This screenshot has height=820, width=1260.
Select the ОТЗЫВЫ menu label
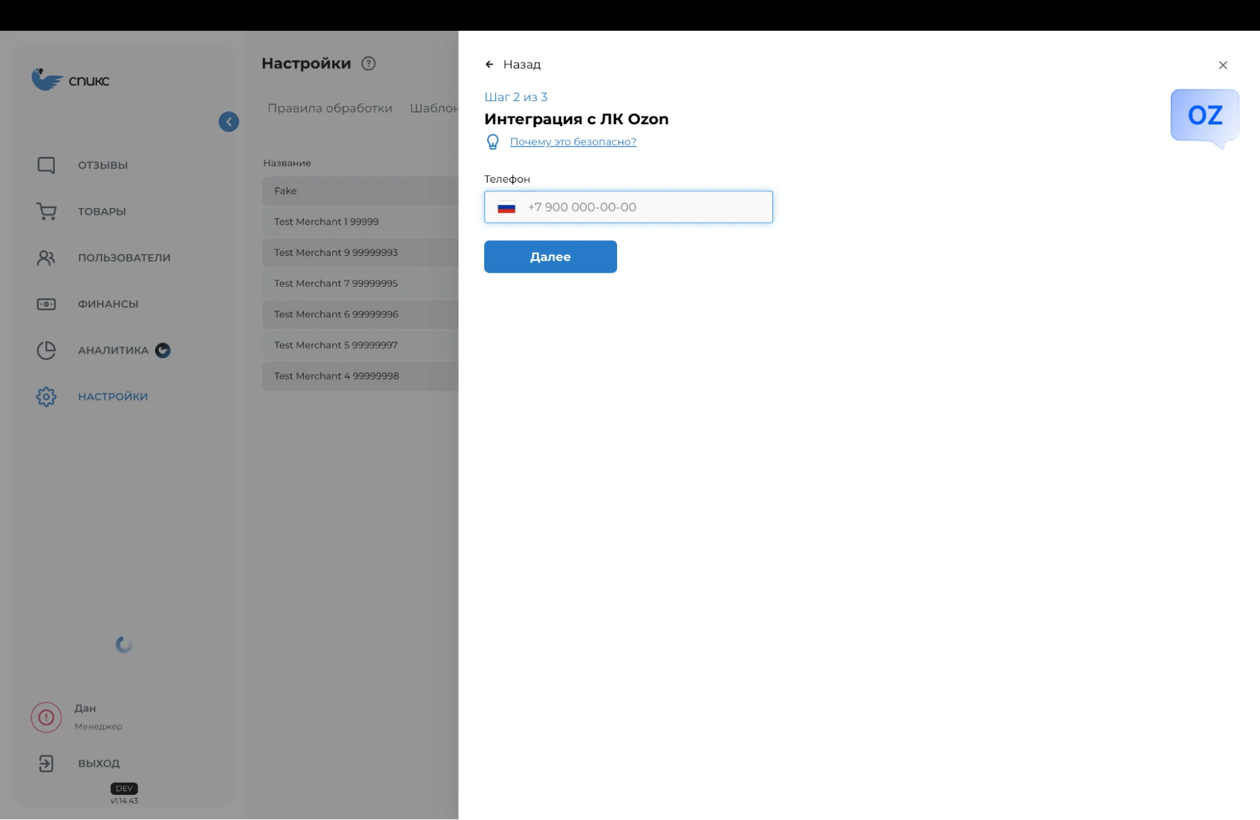(x=103, y=165)
